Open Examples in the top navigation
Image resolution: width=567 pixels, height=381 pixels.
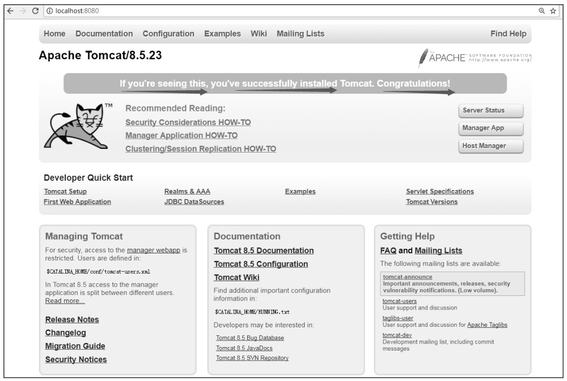(x=222, y=33)
